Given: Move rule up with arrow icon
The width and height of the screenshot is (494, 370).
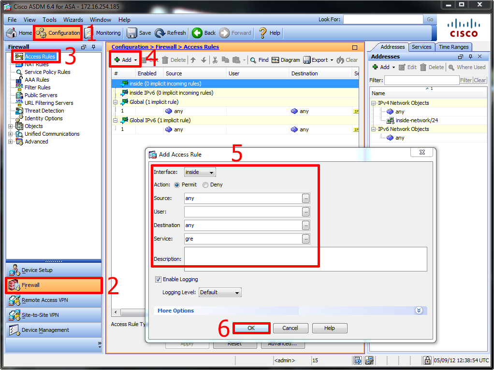Looking at the screenshot, I should coord(193,60).
